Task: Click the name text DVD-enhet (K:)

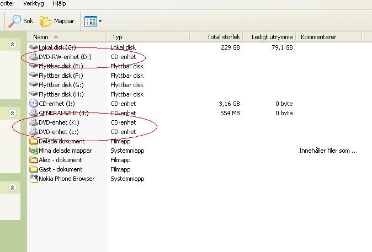Action: 59,122
